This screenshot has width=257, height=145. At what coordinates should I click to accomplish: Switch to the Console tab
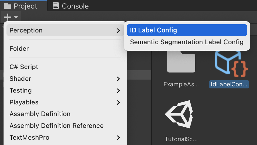coord(71,6)
